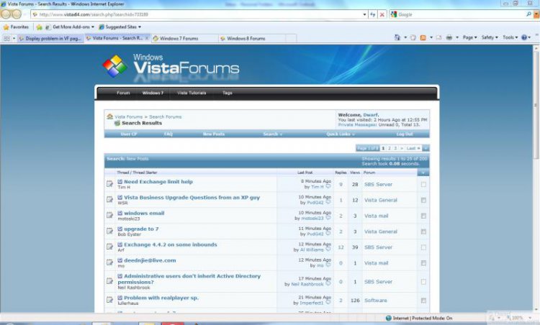This screenshot has height=325, width=540.
Task: Open Windows 7 item in black nav bar
Action: coord(153,93)
